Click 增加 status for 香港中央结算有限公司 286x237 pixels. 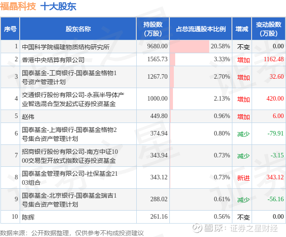[243, 60]
